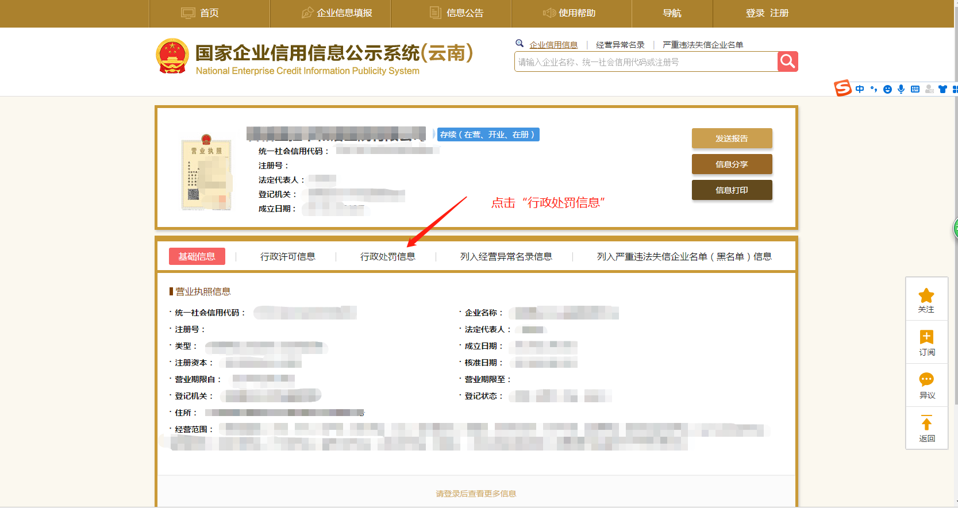958x508 pixels.
Task: Switch to the 行政处罚信息 tab
Action: (x=388, y=256)
